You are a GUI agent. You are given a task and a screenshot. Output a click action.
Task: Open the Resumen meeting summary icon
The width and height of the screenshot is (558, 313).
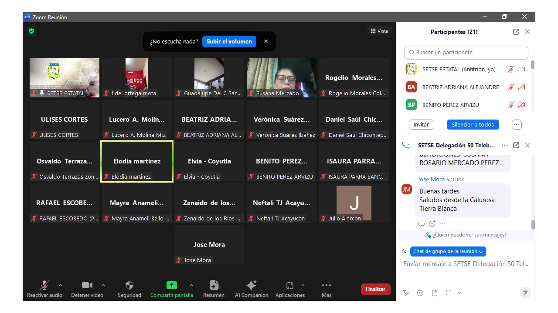(214, 286)
